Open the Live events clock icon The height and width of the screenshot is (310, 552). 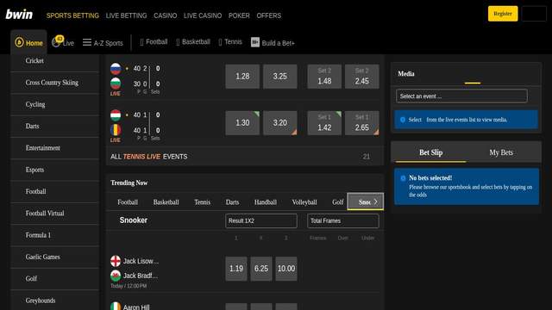[x=56, y=42]
